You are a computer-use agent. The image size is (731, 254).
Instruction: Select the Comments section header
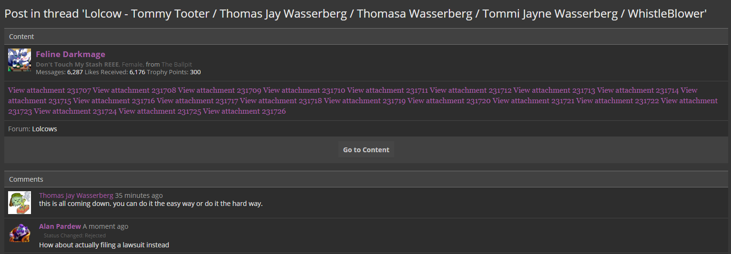(366, 179)
